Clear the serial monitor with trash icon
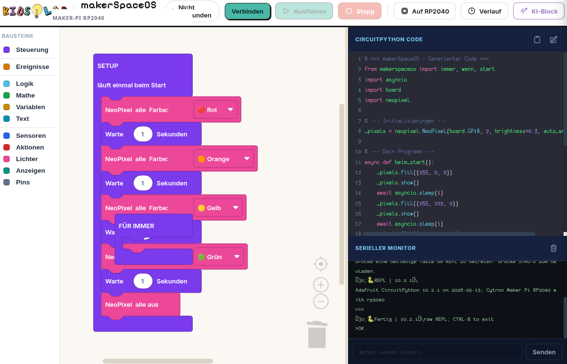Viewport: 567px width, 364px height. tap(553, 248)
